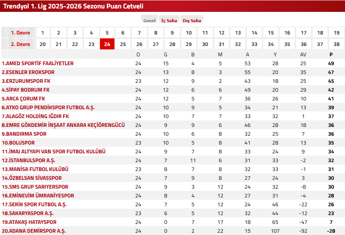Switch to the Dış Saha tab
Image resolution: width=345 pixels, height=235 pixels.
(x=191, y=20)
